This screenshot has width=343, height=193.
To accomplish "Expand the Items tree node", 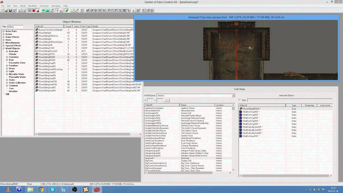I will pyautogui.click(x=3, y=40).
